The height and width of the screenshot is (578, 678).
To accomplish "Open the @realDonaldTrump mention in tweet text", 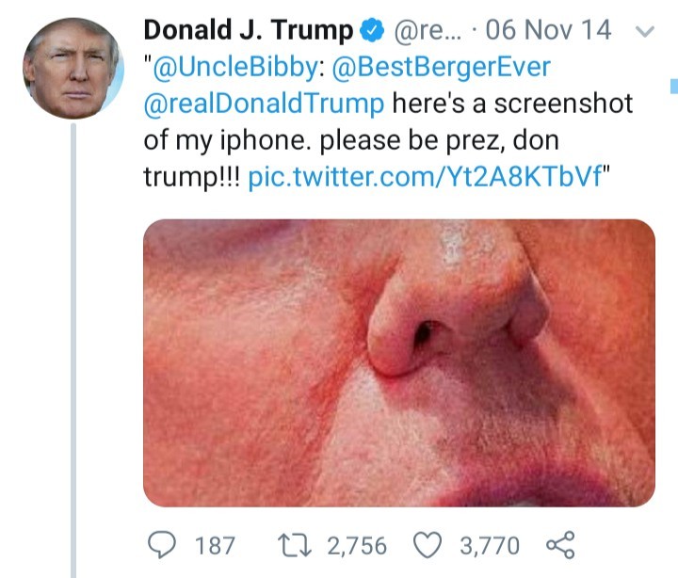I will pos(264,104).
